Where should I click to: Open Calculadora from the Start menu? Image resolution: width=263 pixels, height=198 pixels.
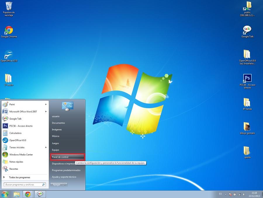tap(15, 133)
